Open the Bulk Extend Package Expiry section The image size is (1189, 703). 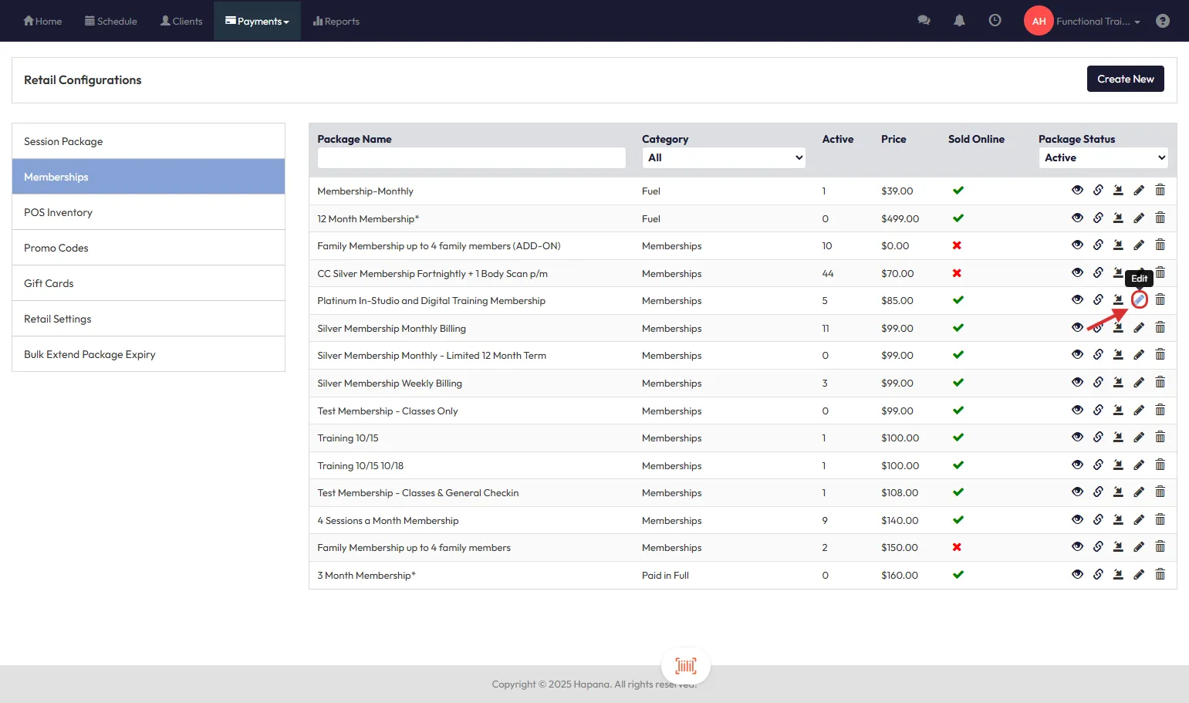click(x=148, y=354)
